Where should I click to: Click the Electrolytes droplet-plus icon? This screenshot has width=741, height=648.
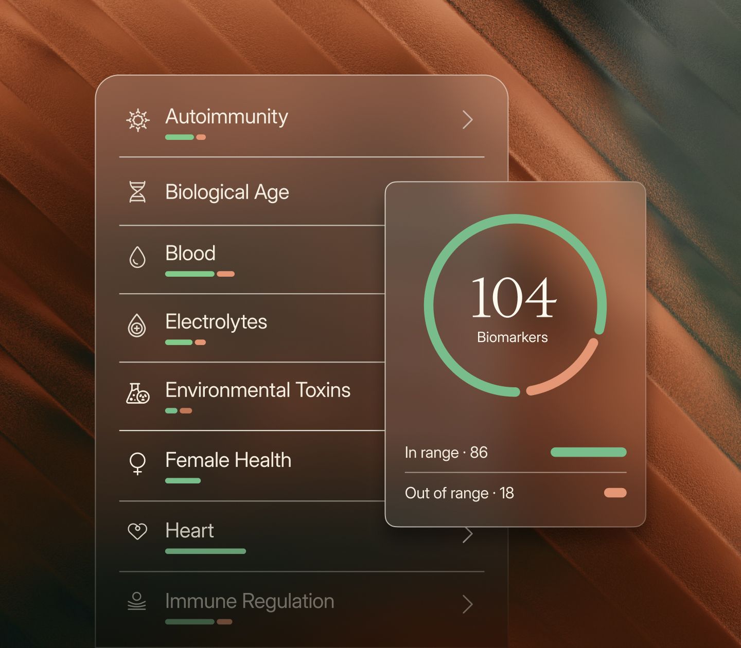tap(137, 325)
